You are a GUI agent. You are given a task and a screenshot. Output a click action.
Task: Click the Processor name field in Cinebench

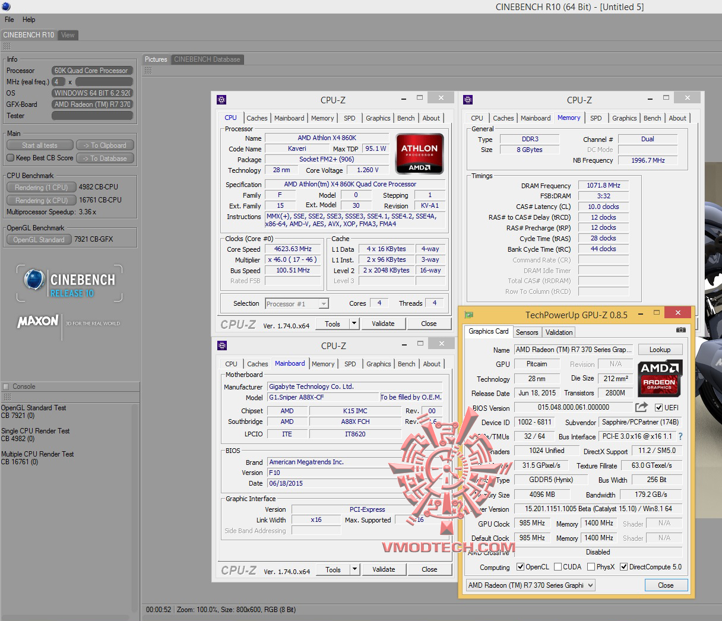tap(92, 71)
